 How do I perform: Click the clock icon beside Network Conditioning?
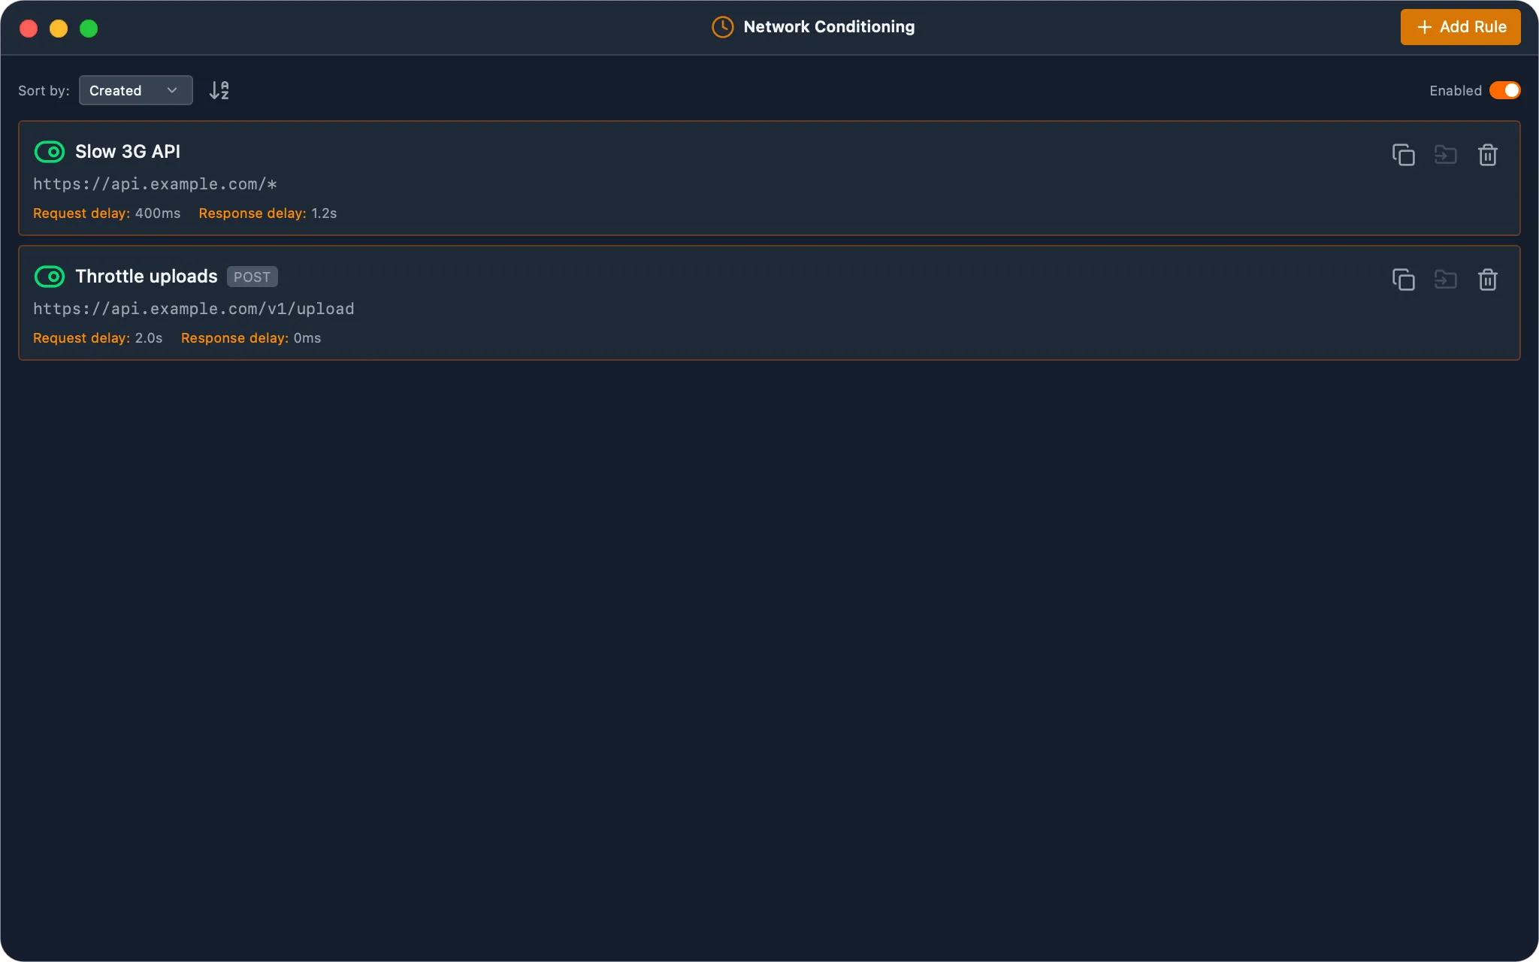point(722,27)
